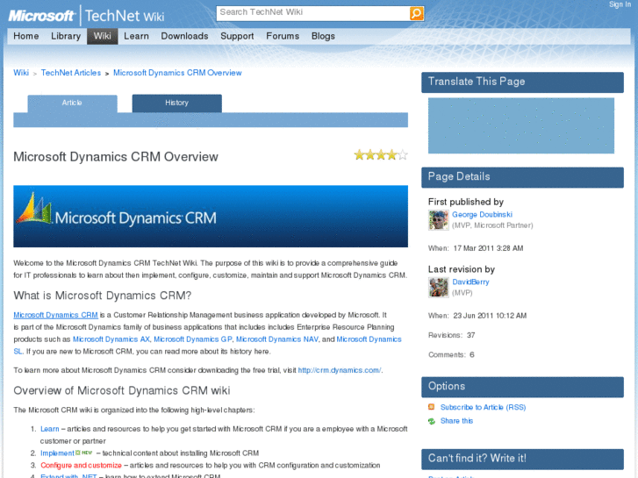Click the orange search magnifier button

pyautogui.click(x=416, y=13)
